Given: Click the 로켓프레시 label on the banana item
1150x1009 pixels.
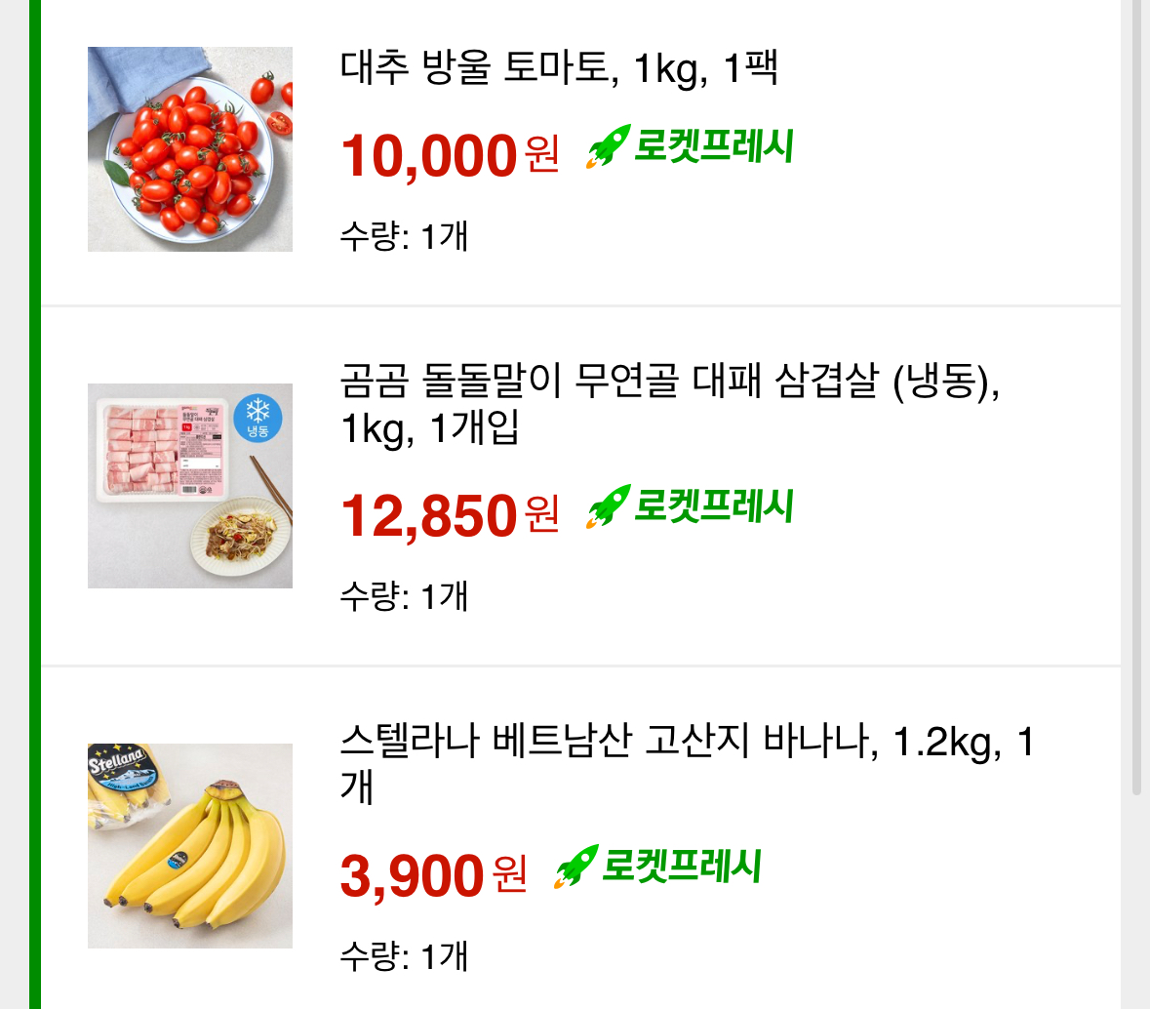Looking at the screenshot, I should point(681,867).
